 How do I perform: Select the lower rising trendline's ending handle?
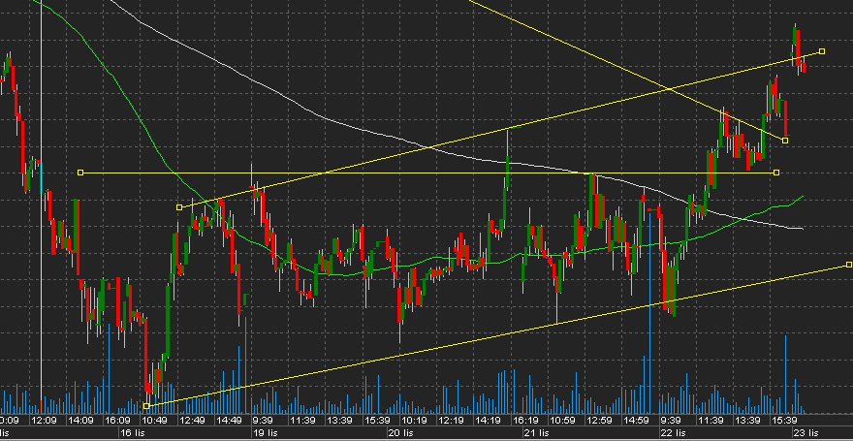click(x=849, y=265)
